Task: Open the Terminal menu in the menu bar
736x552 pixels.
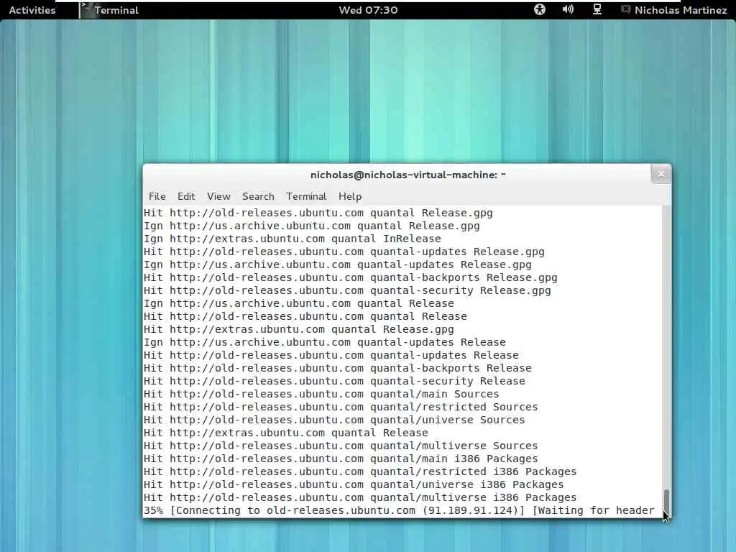Action: point(306,196)
